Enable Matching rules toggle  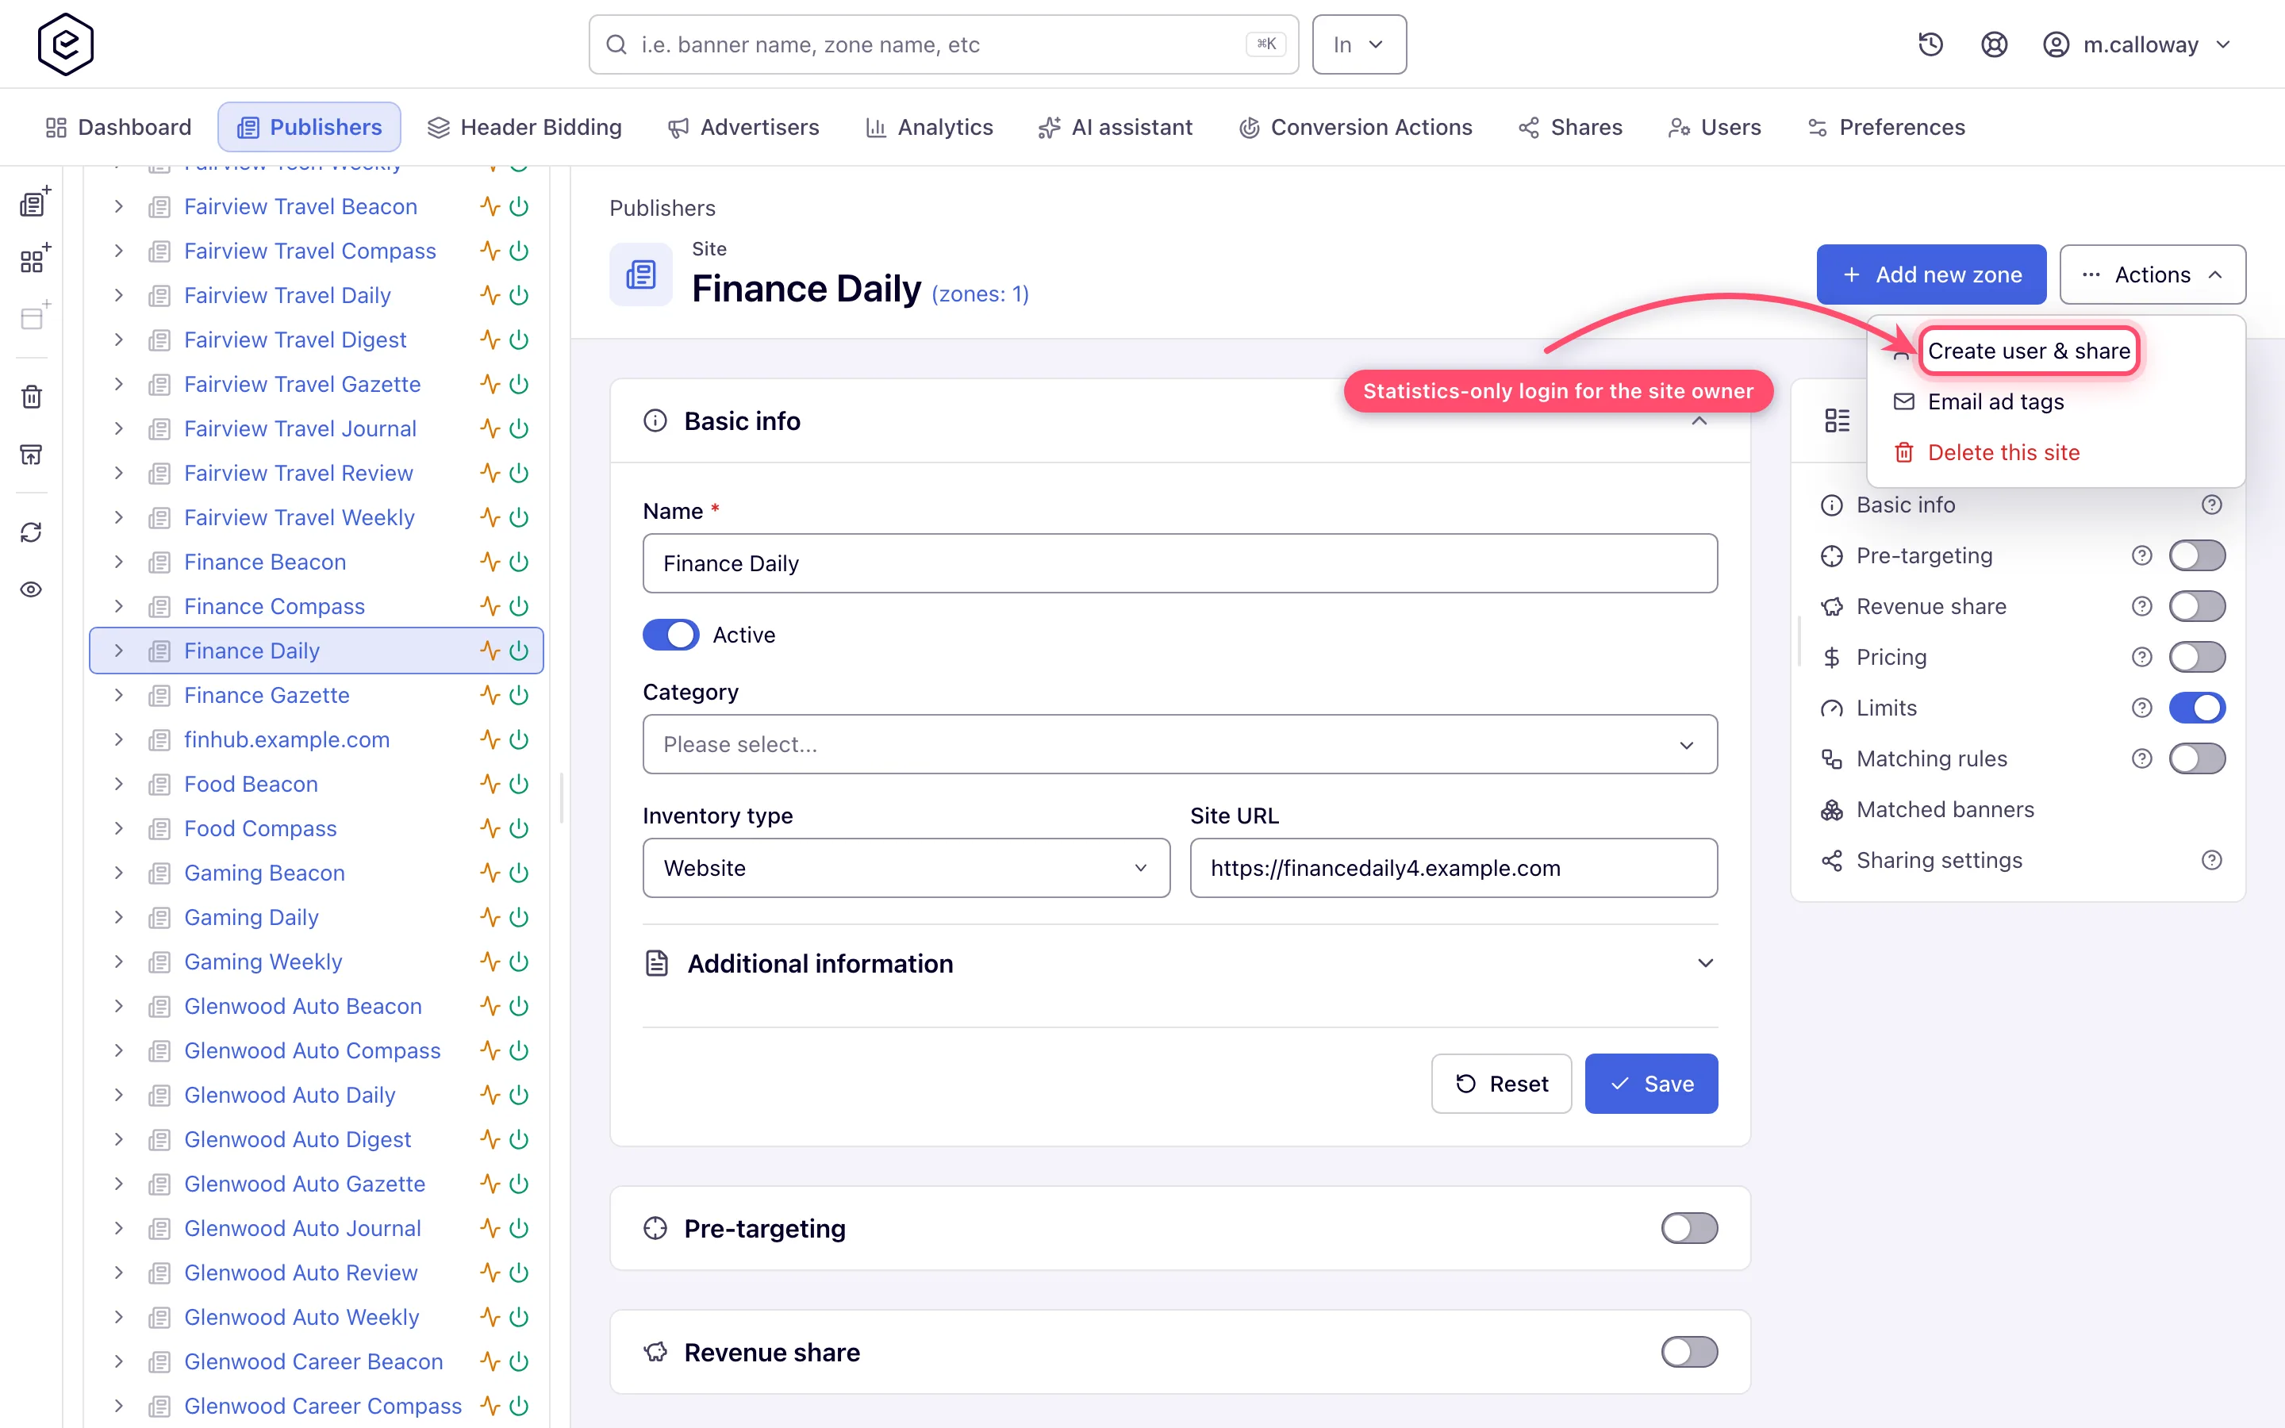(2196, 758)
